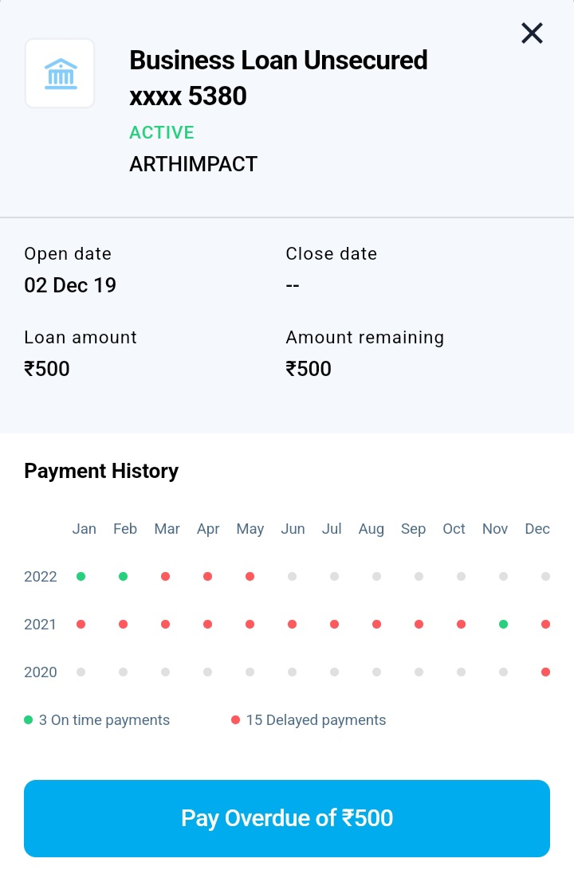This screenshot has width=574, height=870.
Task: Tap the 3 On time payments legend
Action: 97,720
